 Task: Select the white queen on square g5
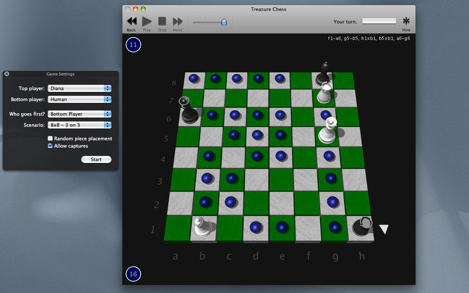[x=328, y=131]
